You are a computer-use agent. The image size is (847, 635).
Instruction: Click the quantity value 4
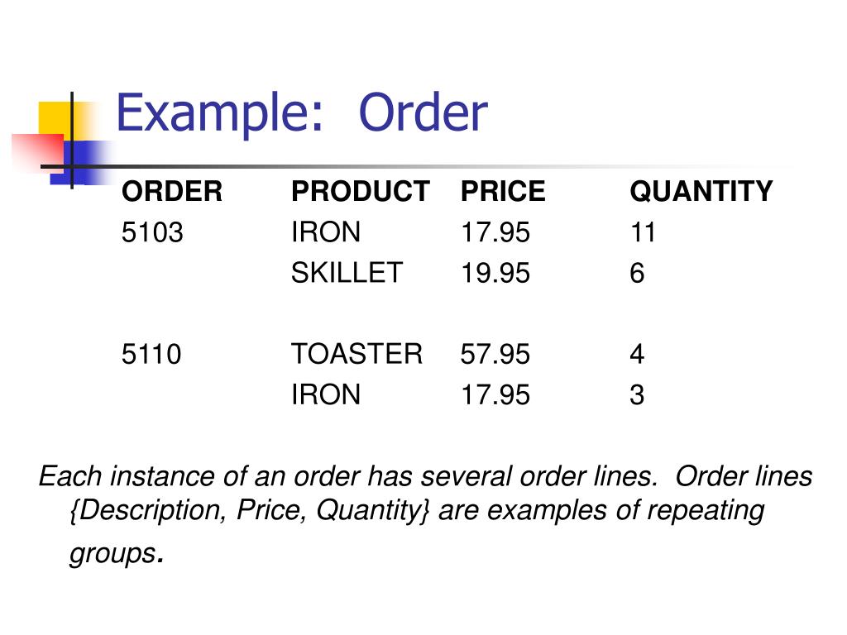pos(638,354)
